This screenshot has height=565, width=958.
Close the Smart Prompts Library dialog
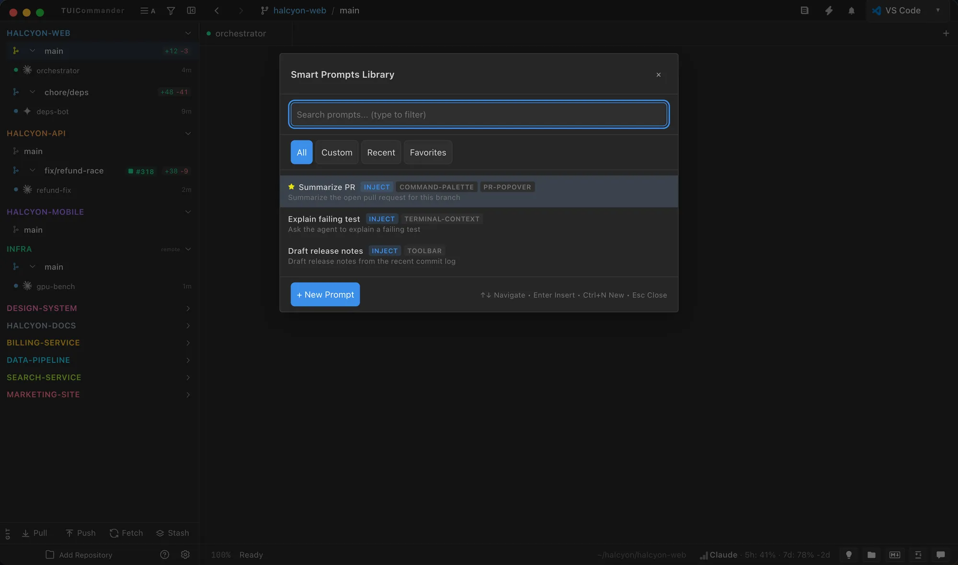pyautogui.click(x=659, y=75)
